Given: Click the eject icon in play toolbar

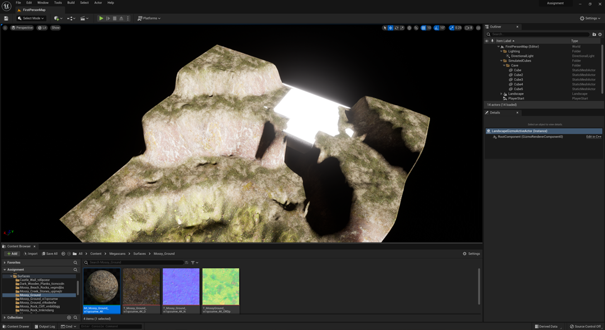Looking at the screenshot, I should pyautogui.click(x=121, y=18).
